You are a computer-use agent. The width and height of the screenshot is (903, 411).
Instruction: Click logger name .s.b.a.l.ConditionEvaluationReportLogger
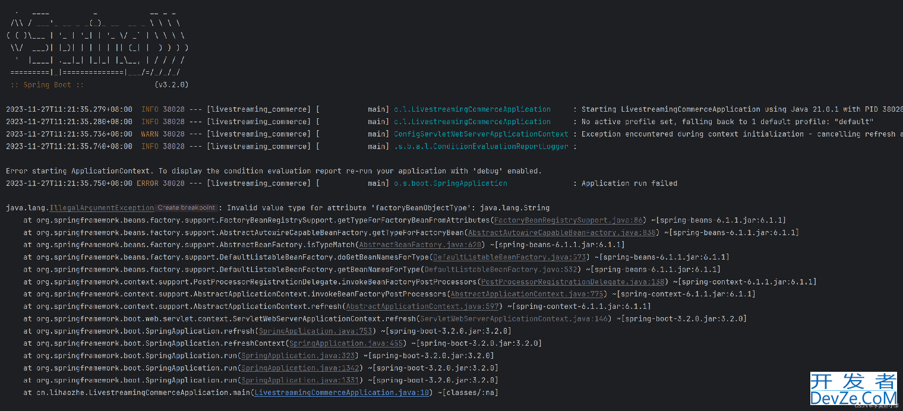(x=481, y=147)
